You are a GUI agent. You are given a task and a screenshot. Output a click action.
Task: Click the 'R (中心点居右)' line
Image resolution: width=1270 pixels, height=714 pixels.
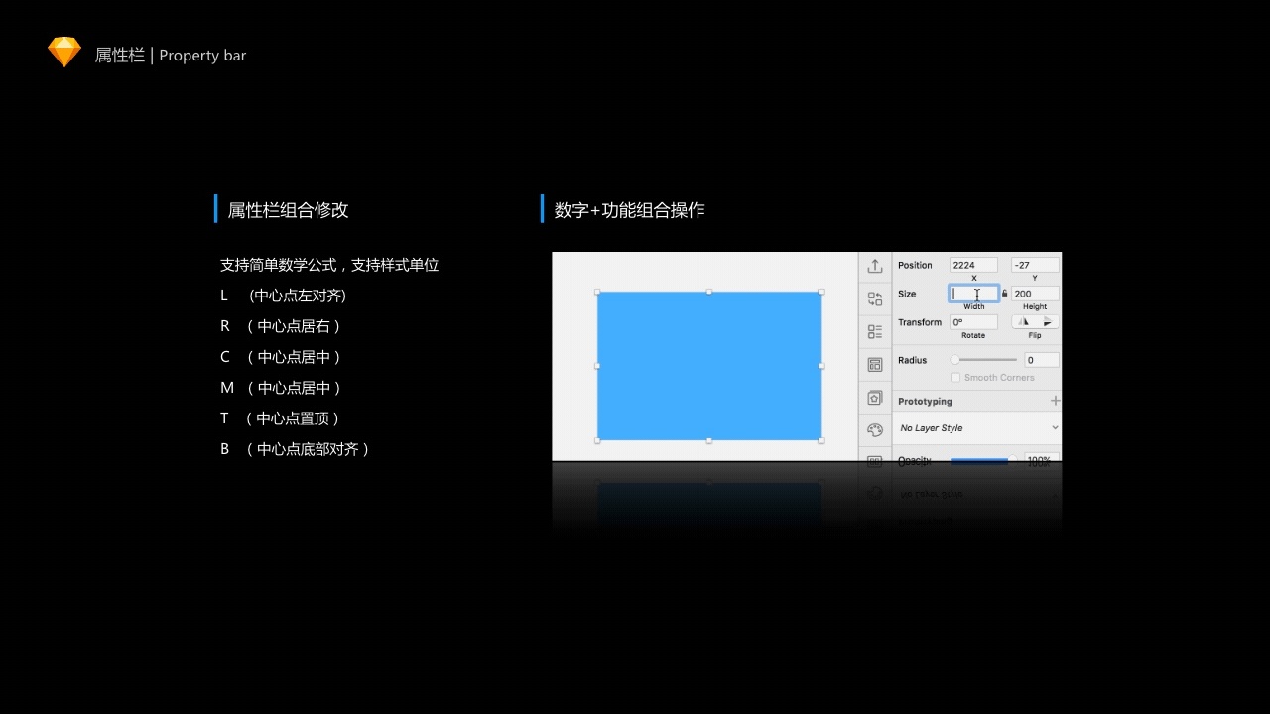281,326
